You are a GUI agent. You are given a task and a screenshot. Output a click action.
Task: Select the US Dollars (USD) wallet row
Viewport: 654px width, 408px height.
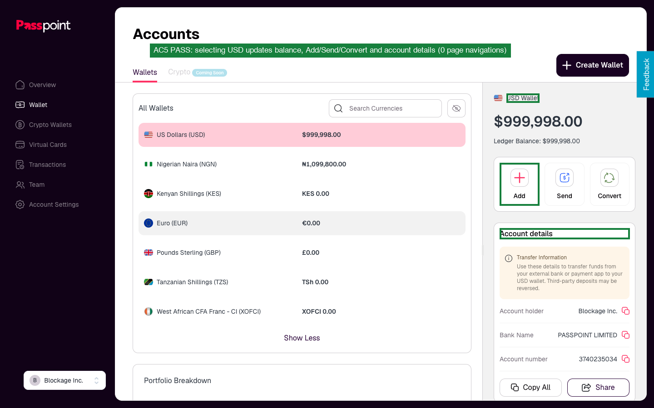[302, 135]
